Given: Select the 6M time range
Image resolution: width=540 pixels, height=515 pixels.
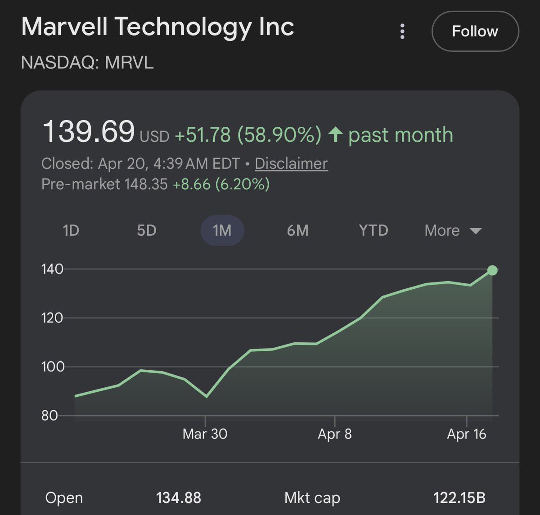Looking at the screenshot, I should pos(297,230).
